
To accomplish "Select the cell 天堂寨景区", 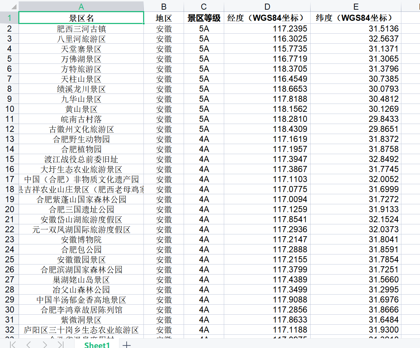I will [x=81, y=49].
